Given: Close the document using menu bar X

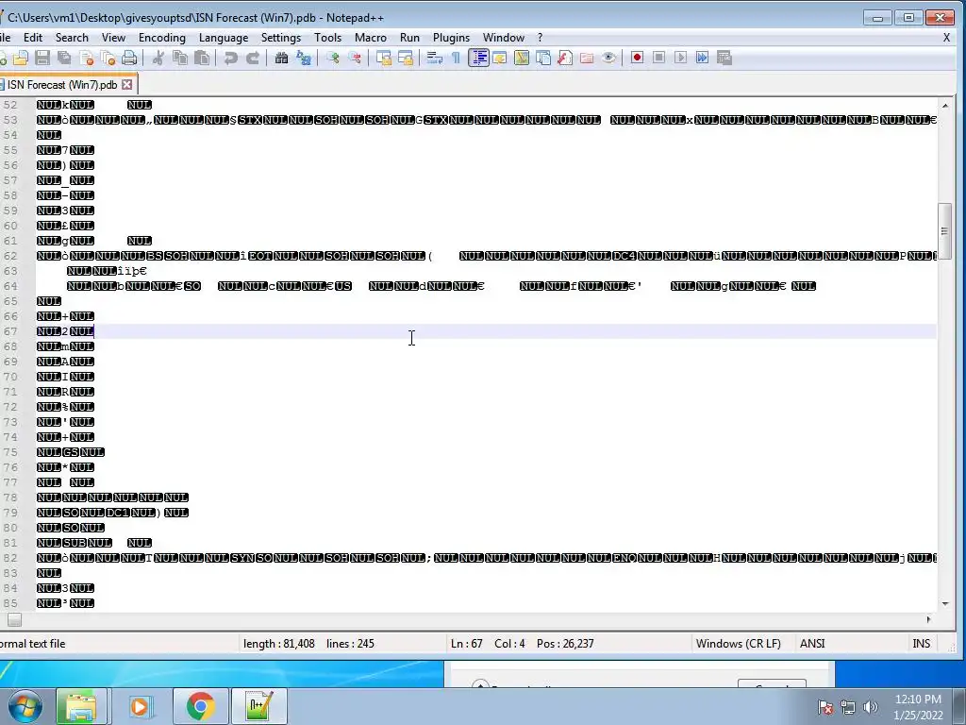Looking at the screenshot, I should click(x=946, y=38).
